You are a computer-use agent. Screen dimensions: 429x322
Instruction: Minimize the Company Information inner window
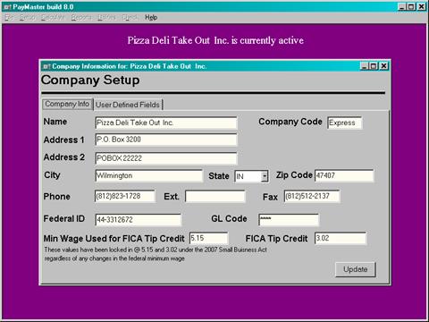(x=365, y=66)
